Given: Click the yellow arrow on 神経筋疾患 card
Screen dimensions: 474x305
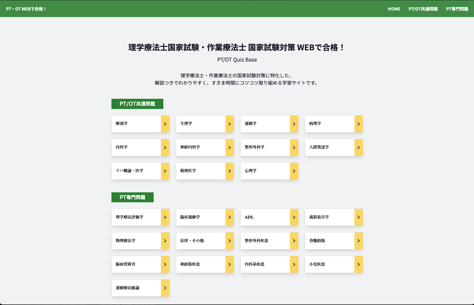Looking at the screenshot, I should (x=230, y=264).
